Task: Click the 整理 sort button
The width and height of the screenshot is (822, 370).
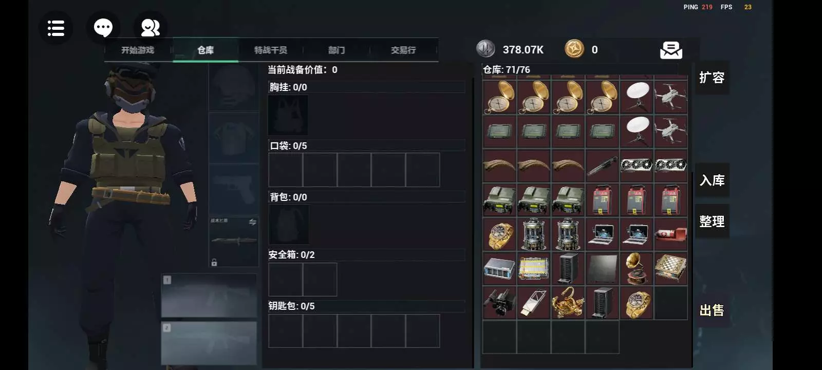Action: coord(712,221)
